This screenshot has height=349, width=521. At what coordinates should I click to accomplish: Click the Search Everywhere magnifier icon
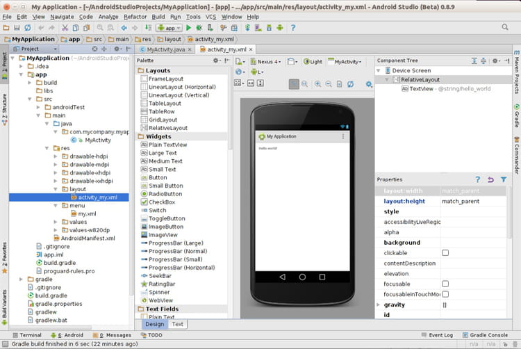[505, 27]
